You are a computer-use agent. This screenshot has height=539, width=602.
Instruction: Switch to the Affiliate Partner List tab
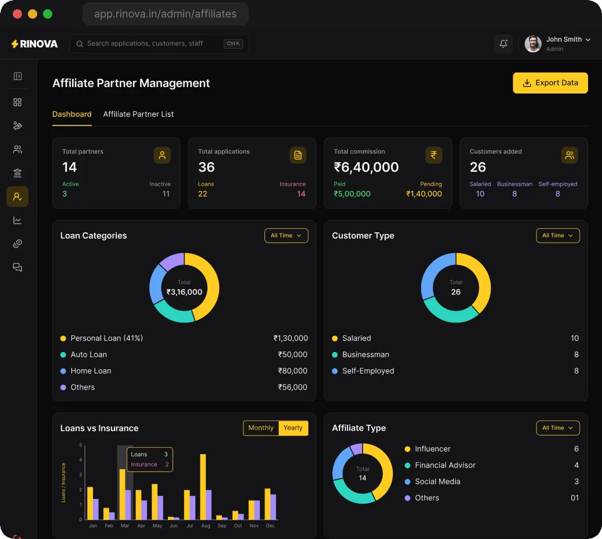point(138,114)
